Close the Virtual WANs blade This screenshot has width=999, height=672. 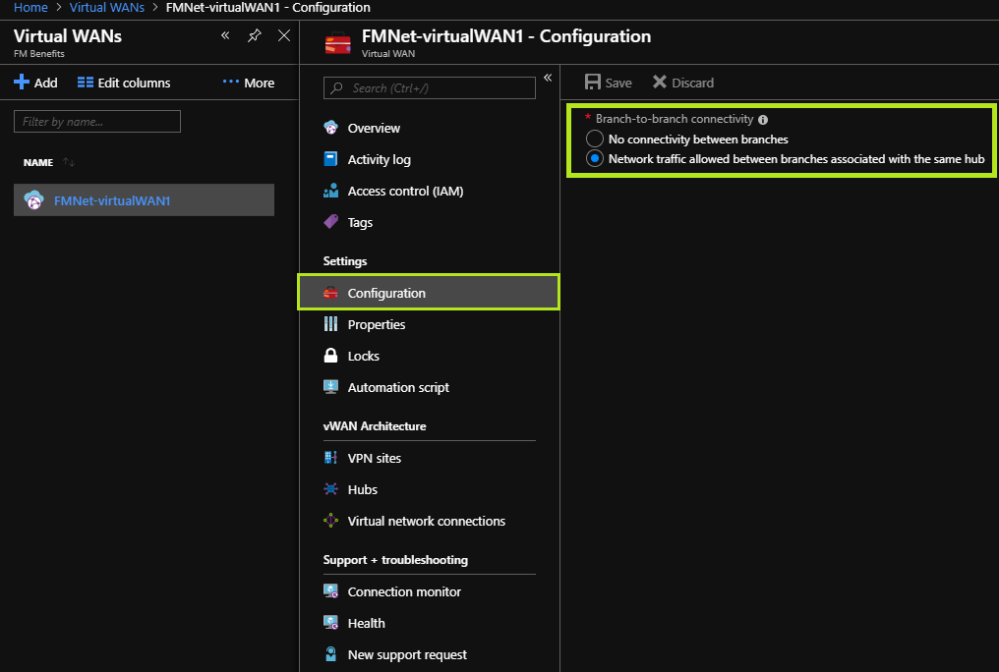tap(284, 35)
